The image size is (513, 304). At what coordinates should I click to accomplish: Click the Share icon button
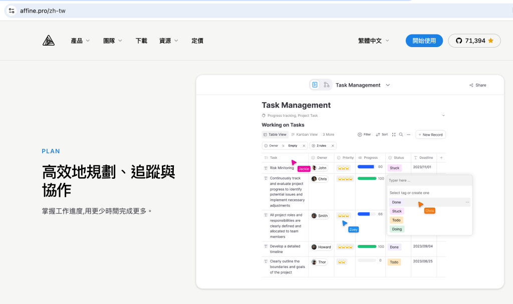coord(477,85)
